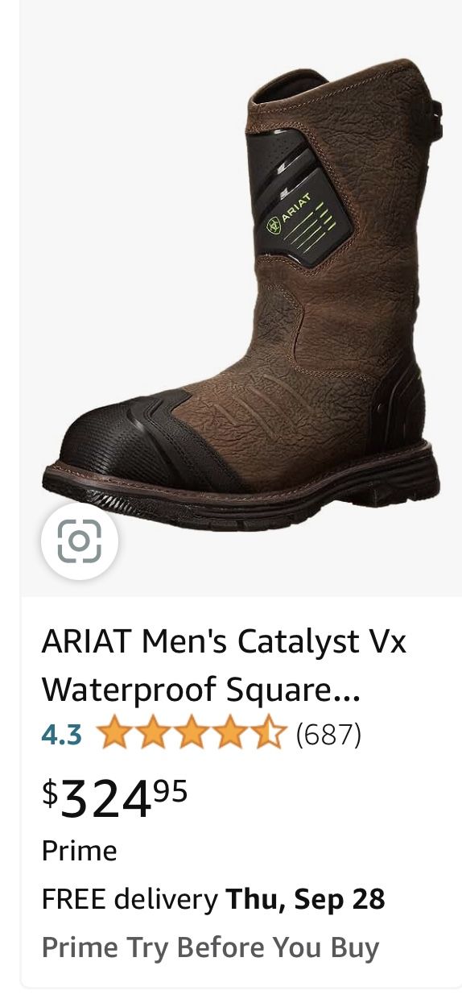Open the ARIAT boot product image
462x999 pixels.
(x=241, y=298)
